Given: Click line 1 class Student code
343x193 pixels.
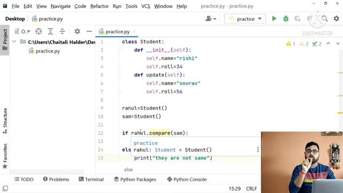Looking at the screenshot, I should (143, 42).
